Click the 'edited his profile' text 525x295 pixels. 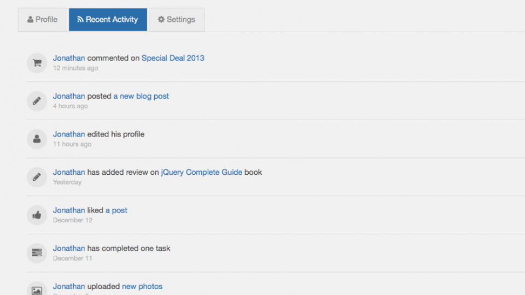116,134
